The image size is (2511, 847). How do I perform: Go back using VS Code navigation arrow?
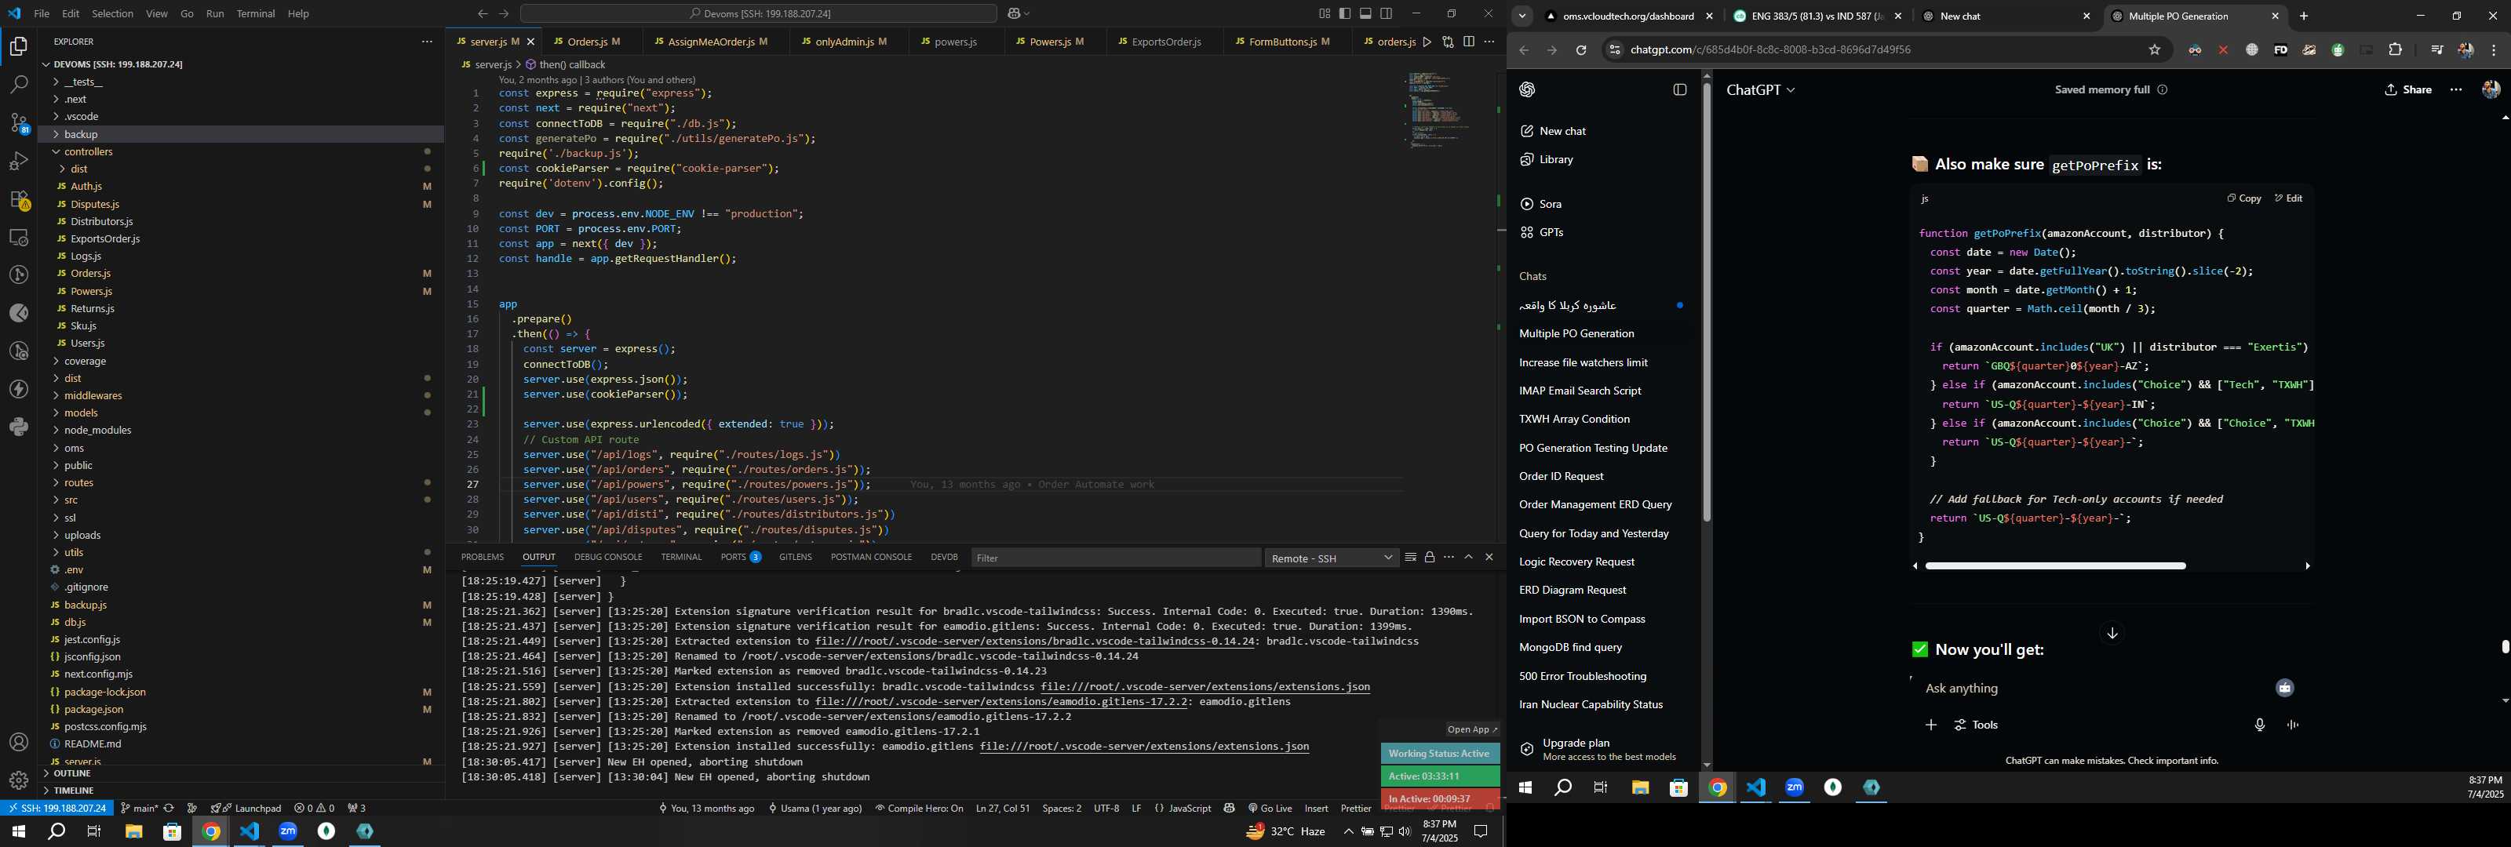pos(483,13)
